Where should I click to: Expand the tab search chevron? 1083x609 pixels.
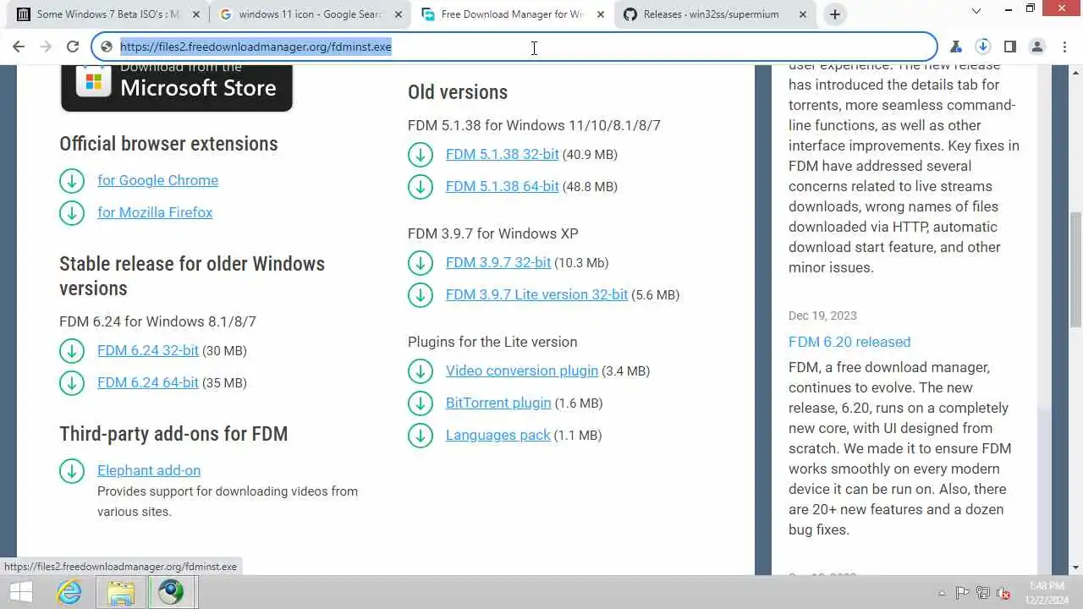pyautogui.click(x=976, y=12)
